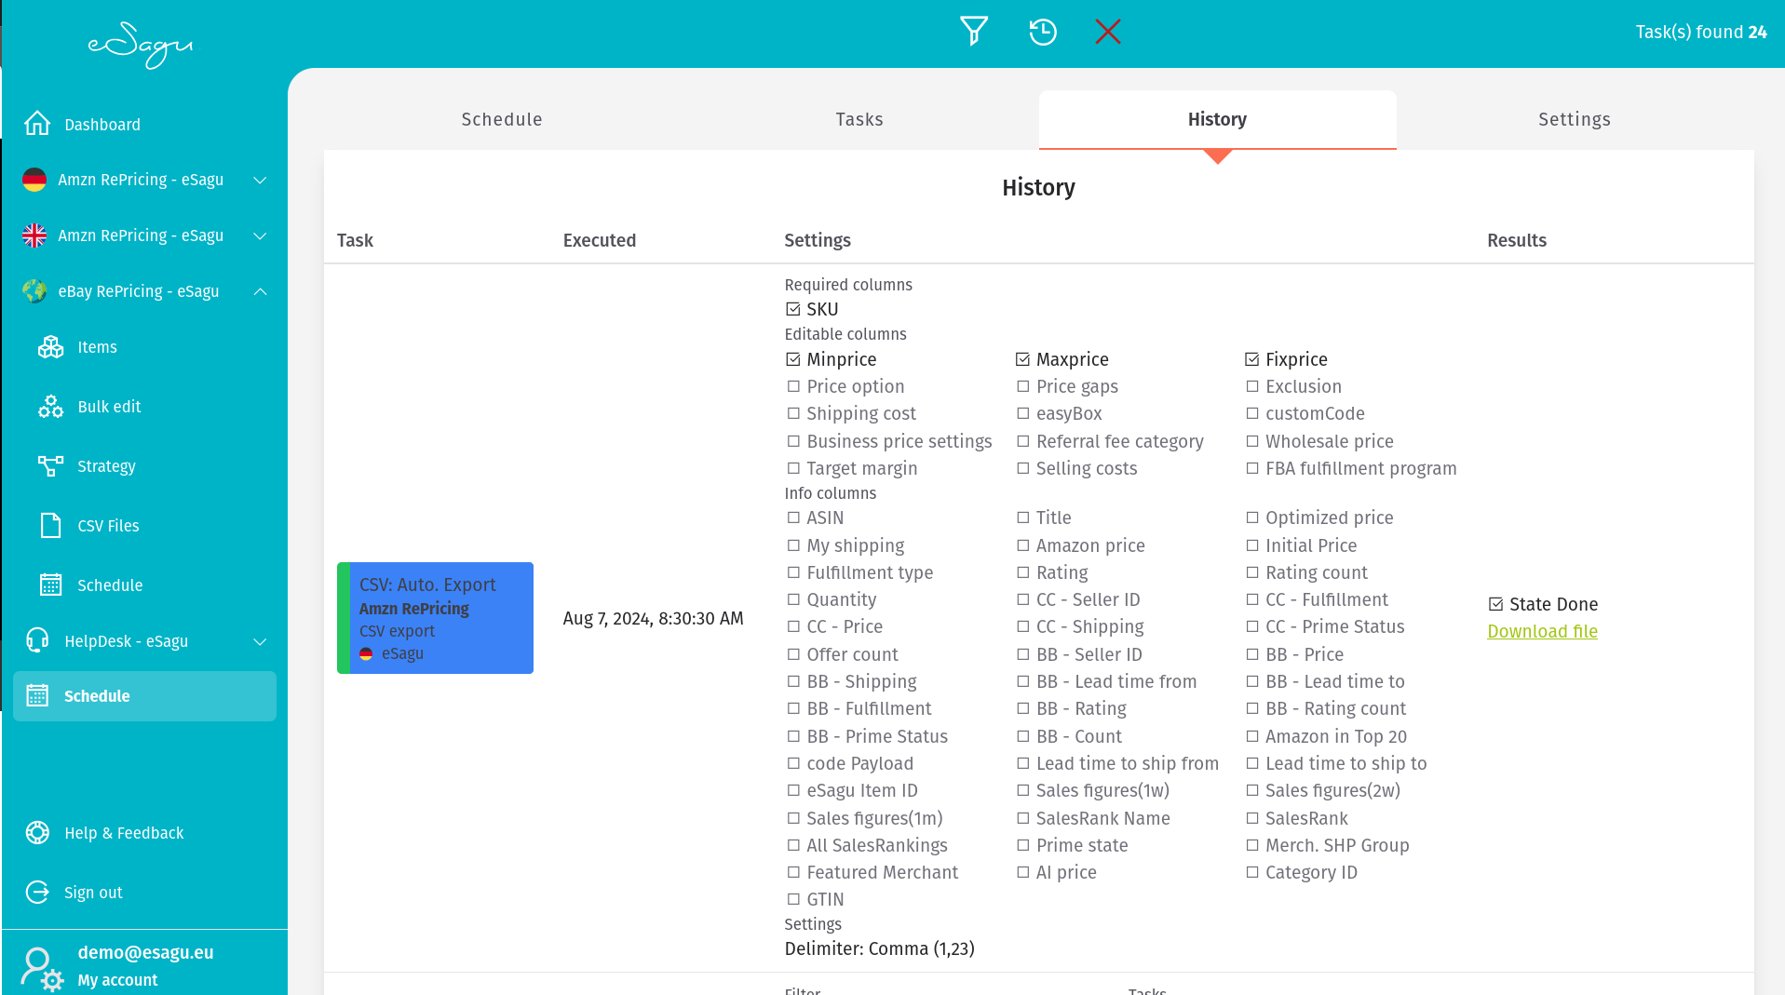The height and width of the screenshot is (995, 1785).
Task: Open the history clock icon in top bar
Action: point(1042,32)
